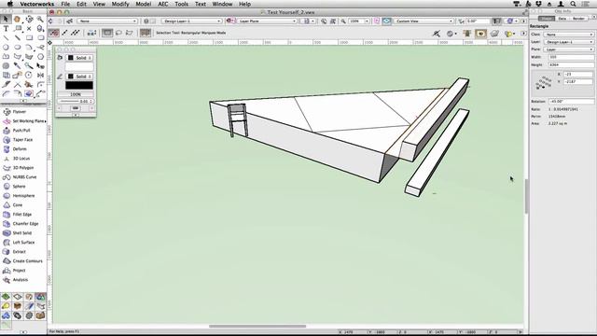Screen dimensions: 597x336
Task: Adjust the line thickness slider in Attributes
Action: (x=70, y=102)
